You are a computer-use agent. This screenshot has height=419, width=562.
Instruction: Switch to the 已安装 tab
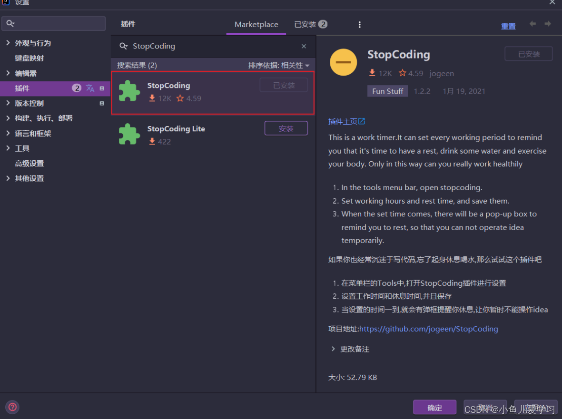(x=310, y=24)
